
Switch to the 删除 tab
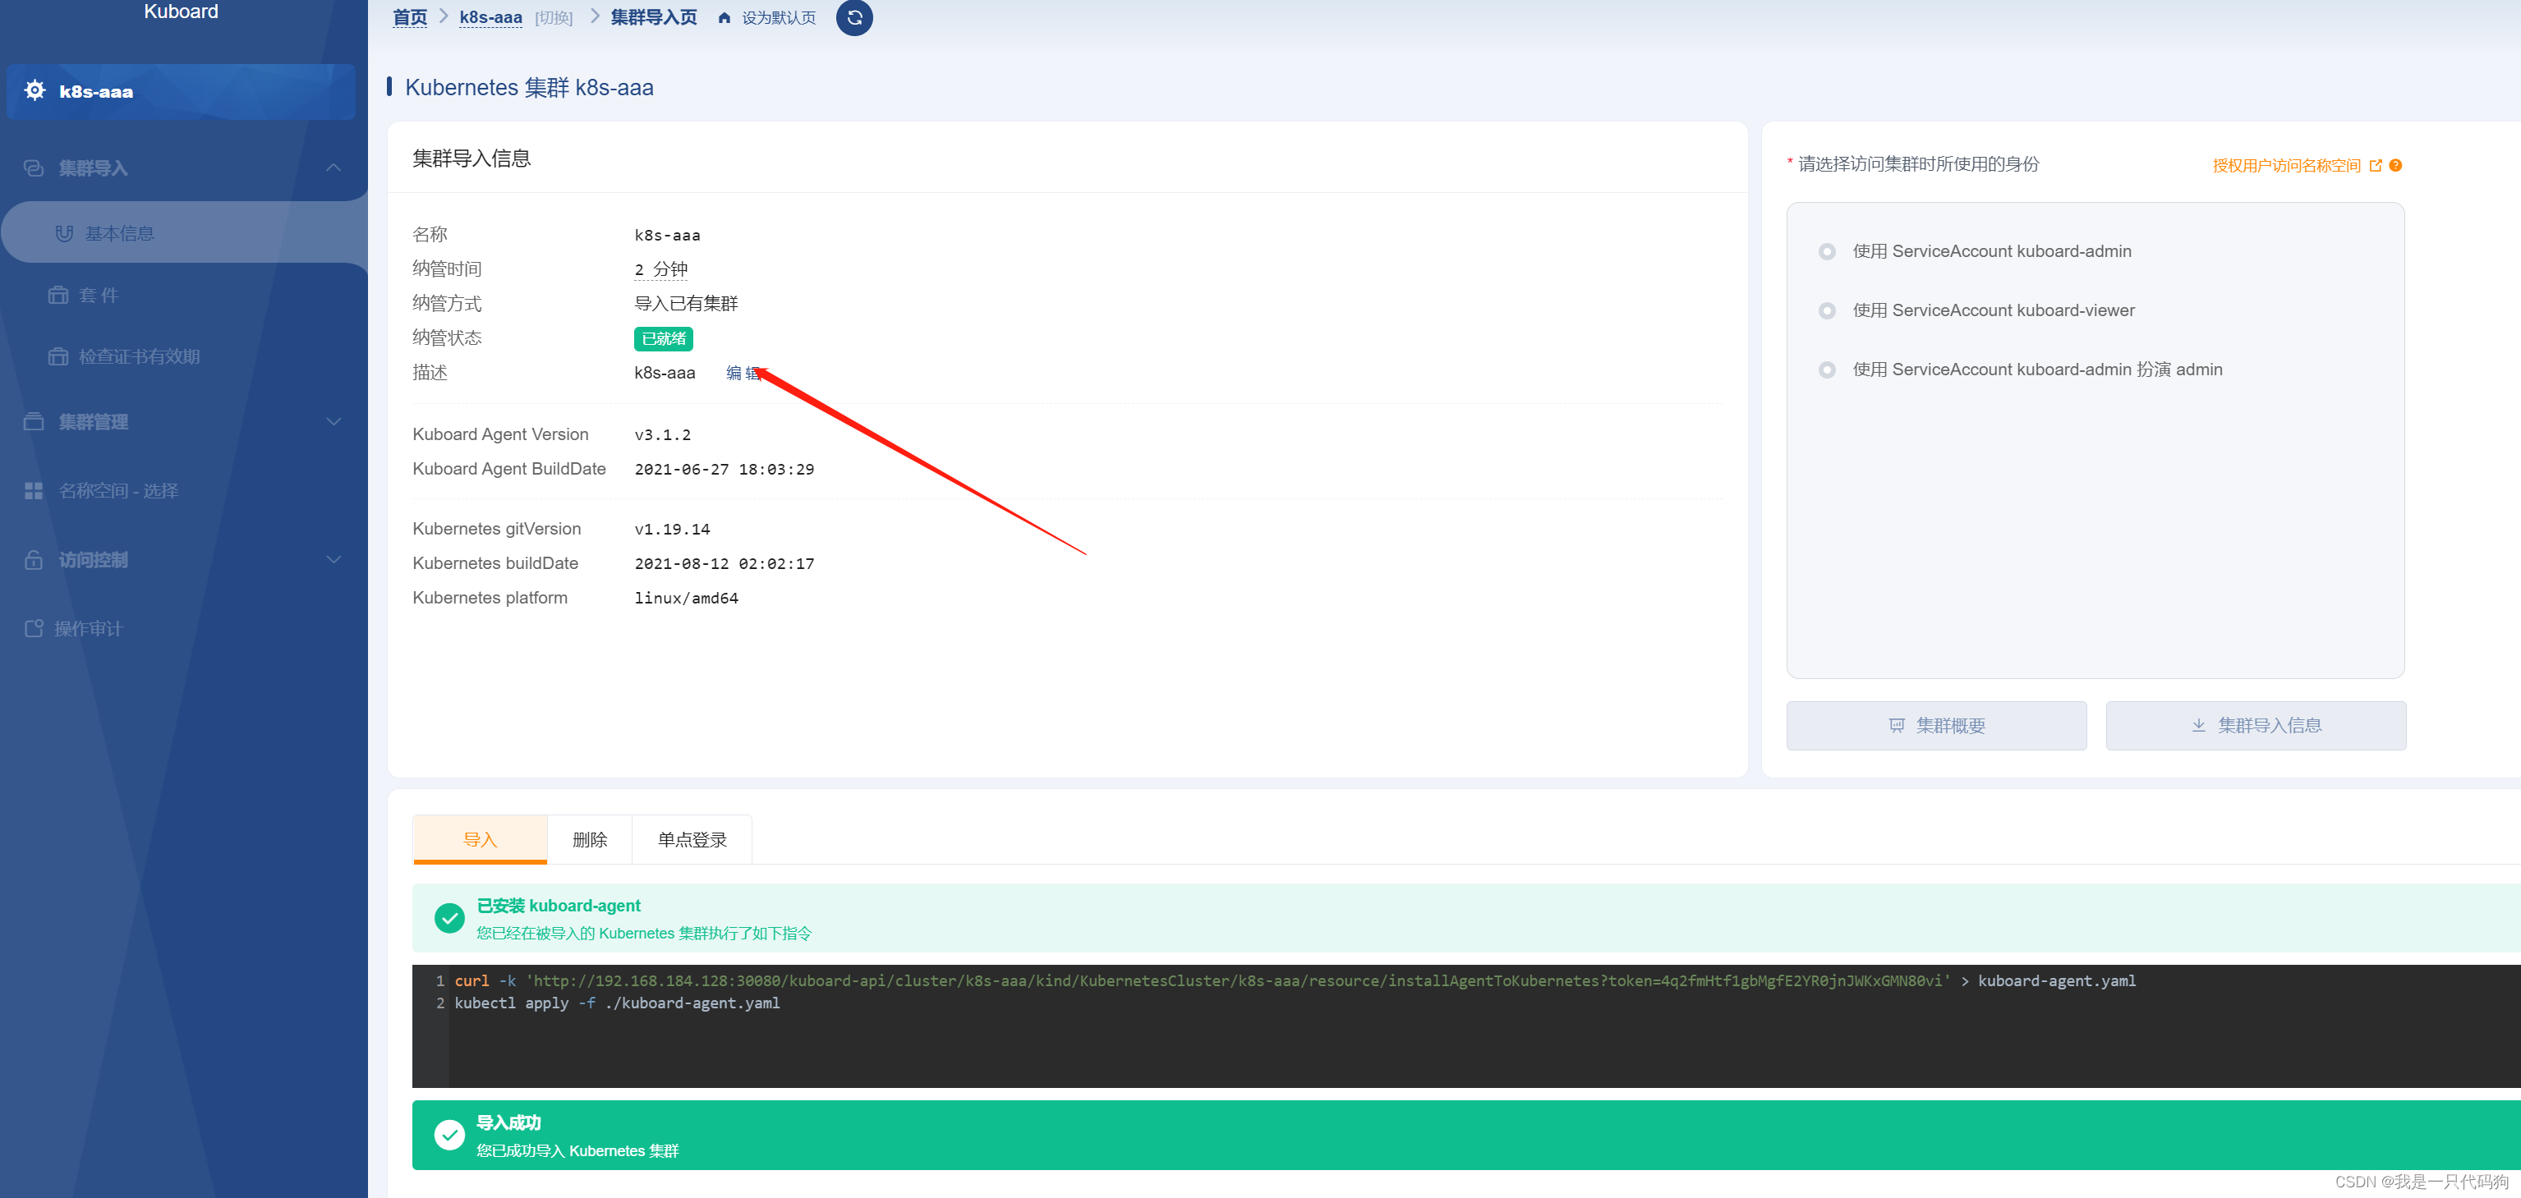[589, 839]
